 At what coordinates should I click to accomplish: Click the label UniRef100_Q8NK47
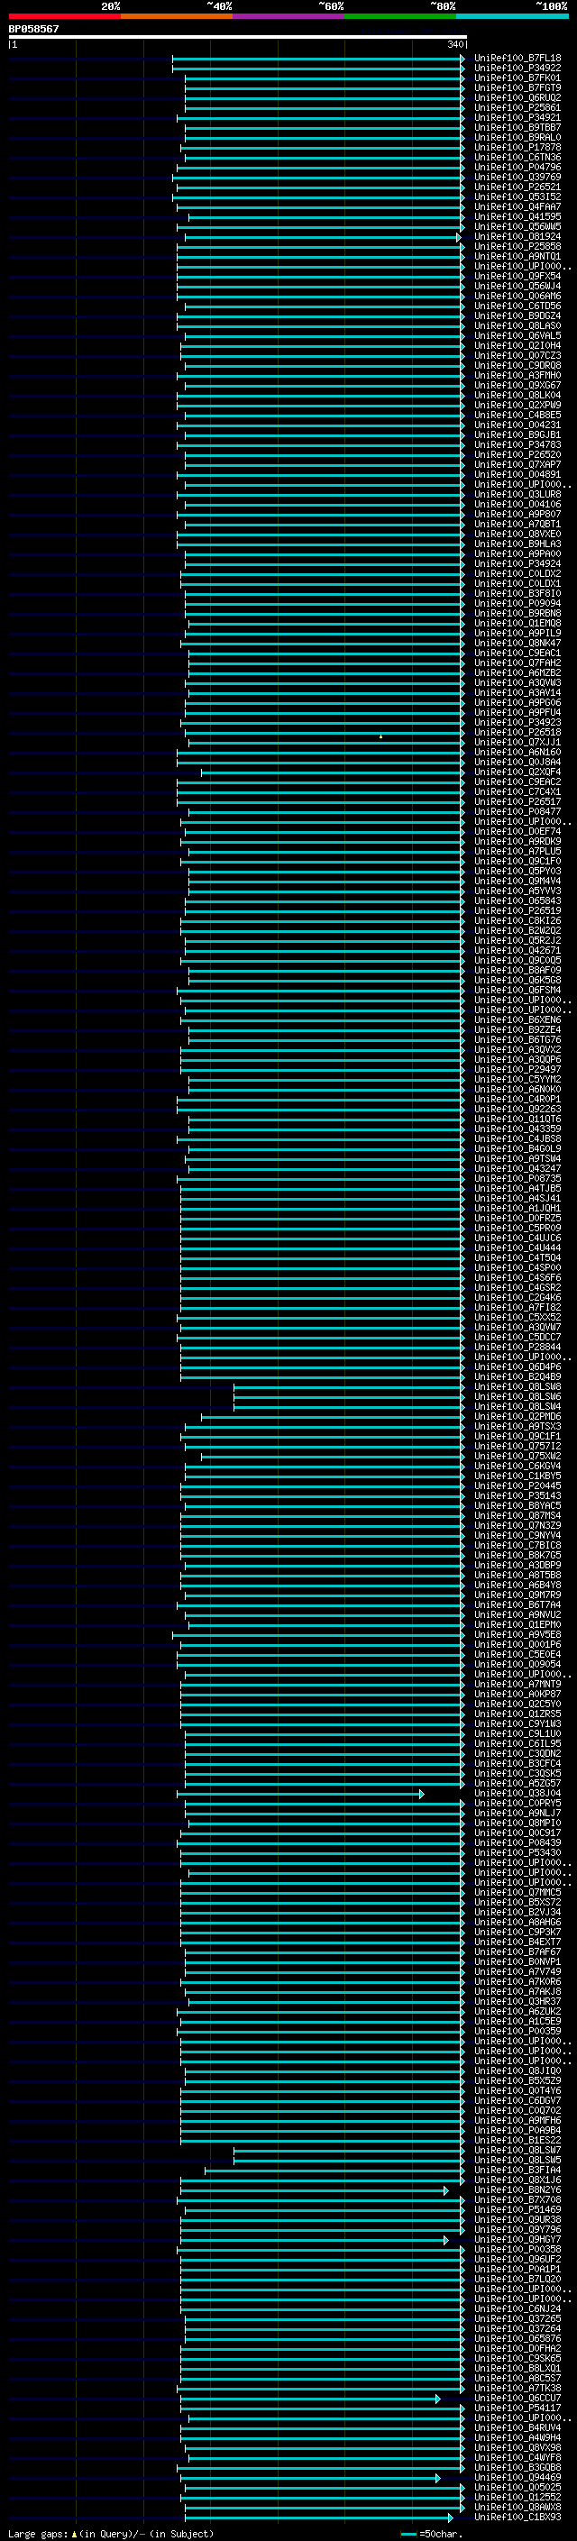(517, 644)
